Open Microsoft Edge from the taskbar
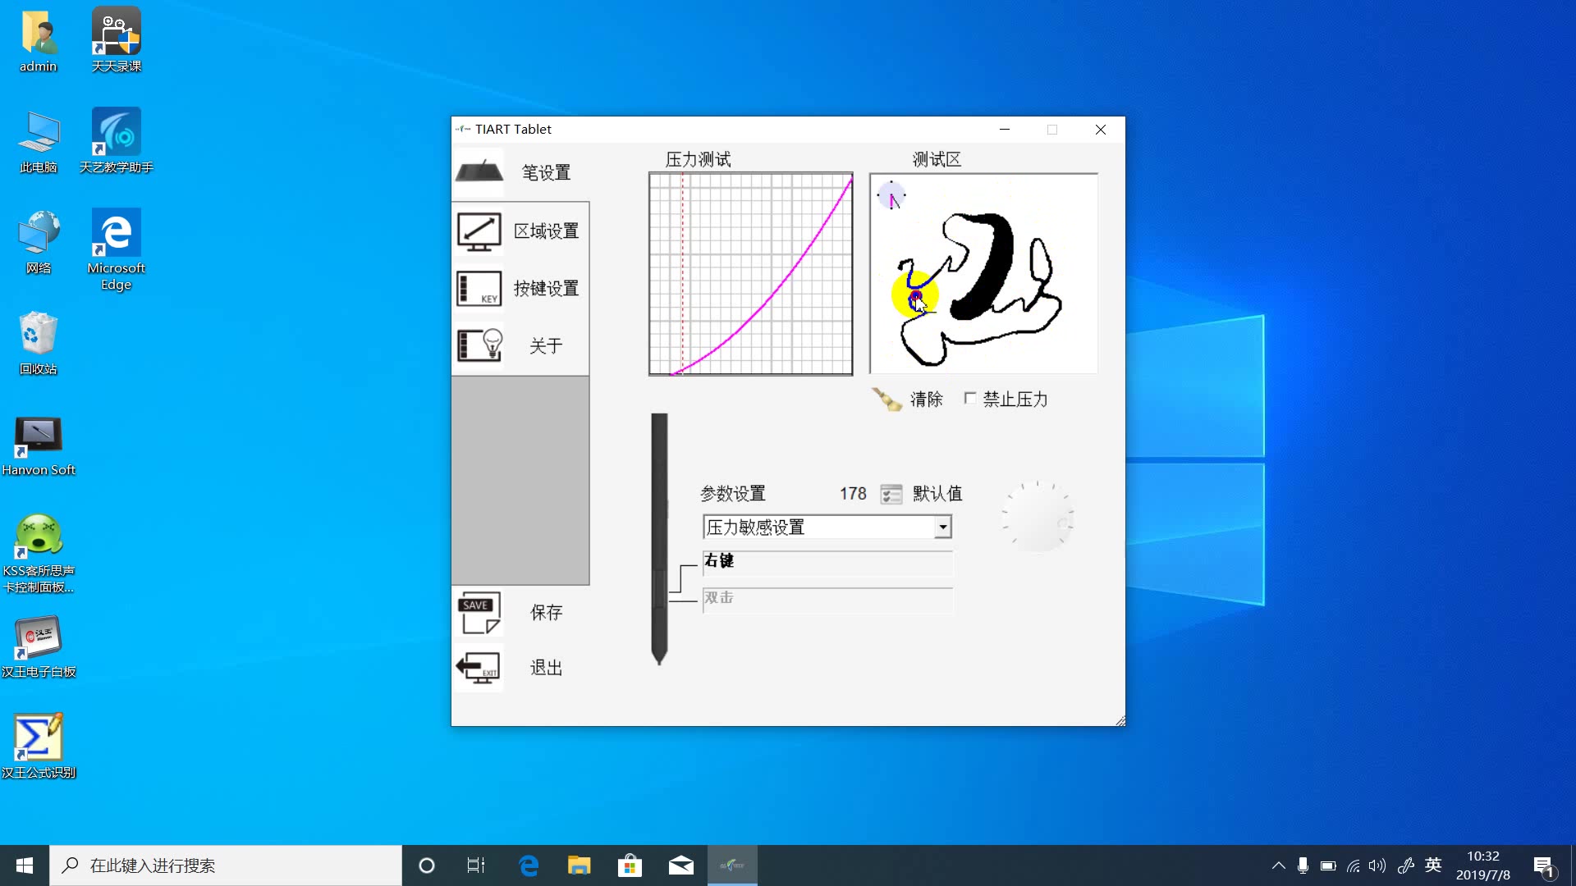1576x886 pixels. pos(529,865)
